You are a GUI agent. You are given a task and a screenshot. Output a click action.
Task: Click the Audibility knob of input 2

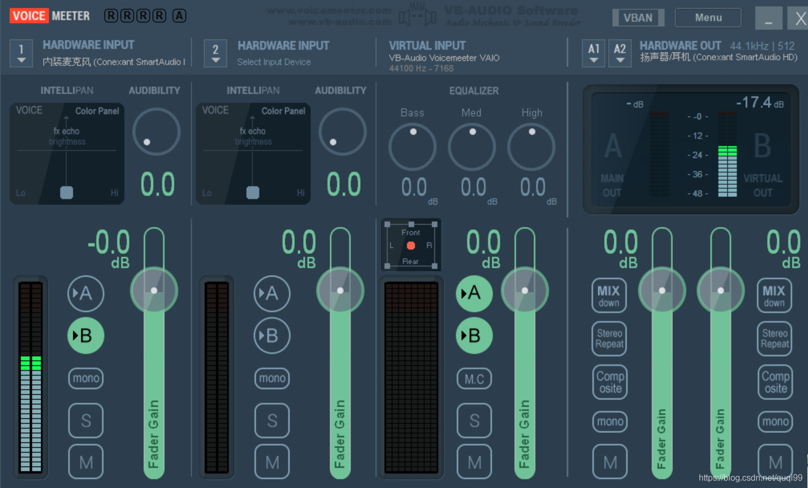click(342, 132)
